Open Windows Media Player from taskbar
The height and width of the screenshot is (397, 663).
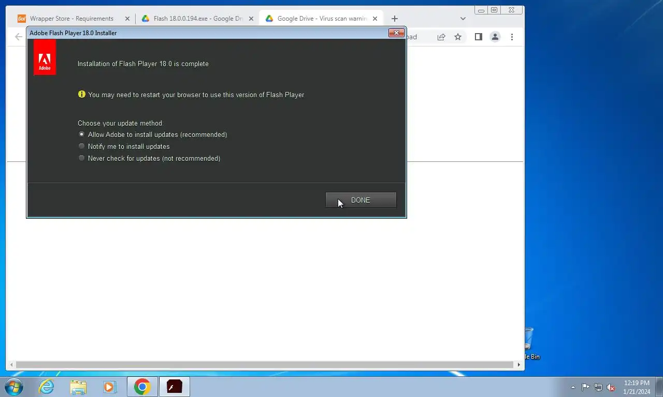(x=109, y=387)
